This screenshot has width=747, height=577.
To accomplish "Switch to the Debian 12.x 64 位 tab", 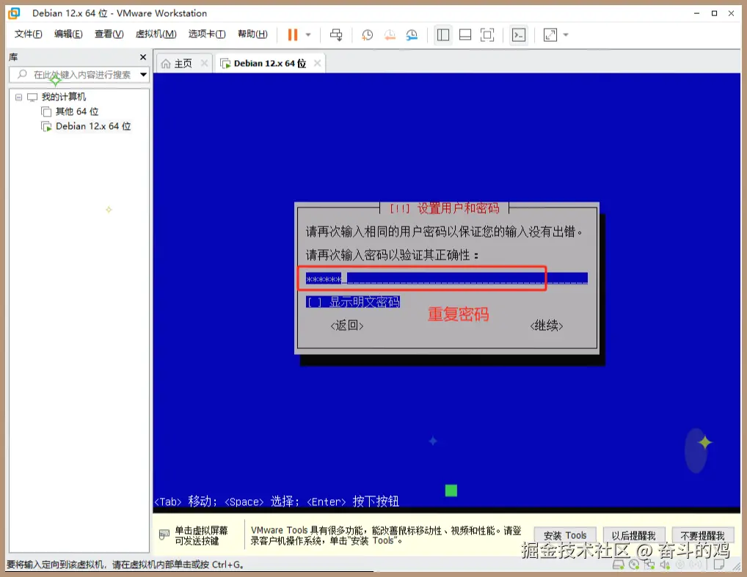I will click(269, 63).
